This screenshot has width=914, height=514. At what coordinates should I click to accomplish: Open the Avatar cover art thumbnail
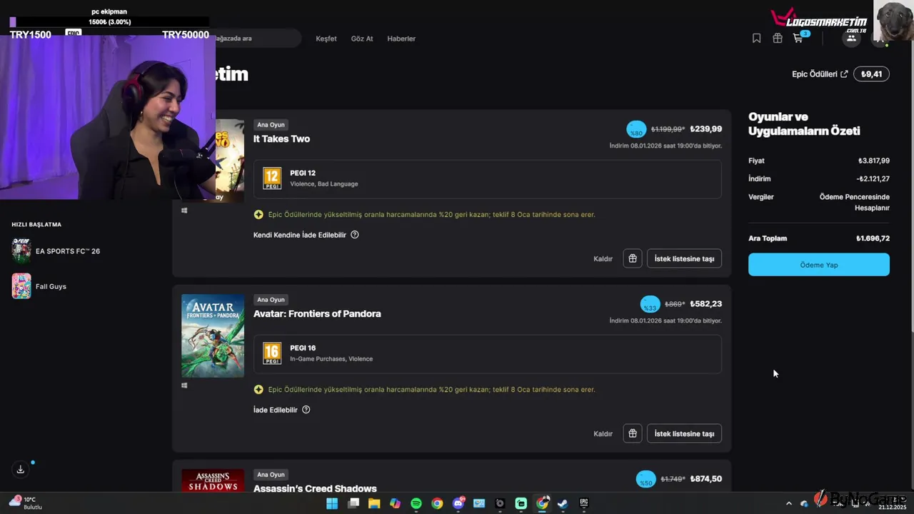coord(213,336)
